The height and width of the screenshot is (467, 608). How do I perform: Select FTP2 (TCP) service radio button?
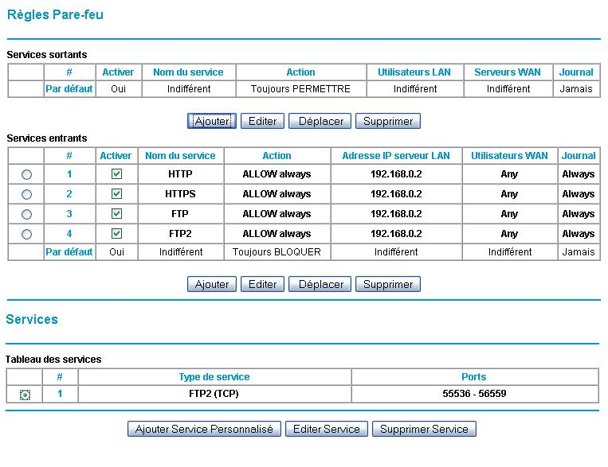[25, 395]
